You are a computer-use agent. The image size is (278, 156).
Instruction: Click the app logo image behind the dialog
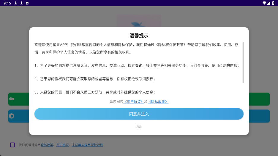click(x=139, y=21)
